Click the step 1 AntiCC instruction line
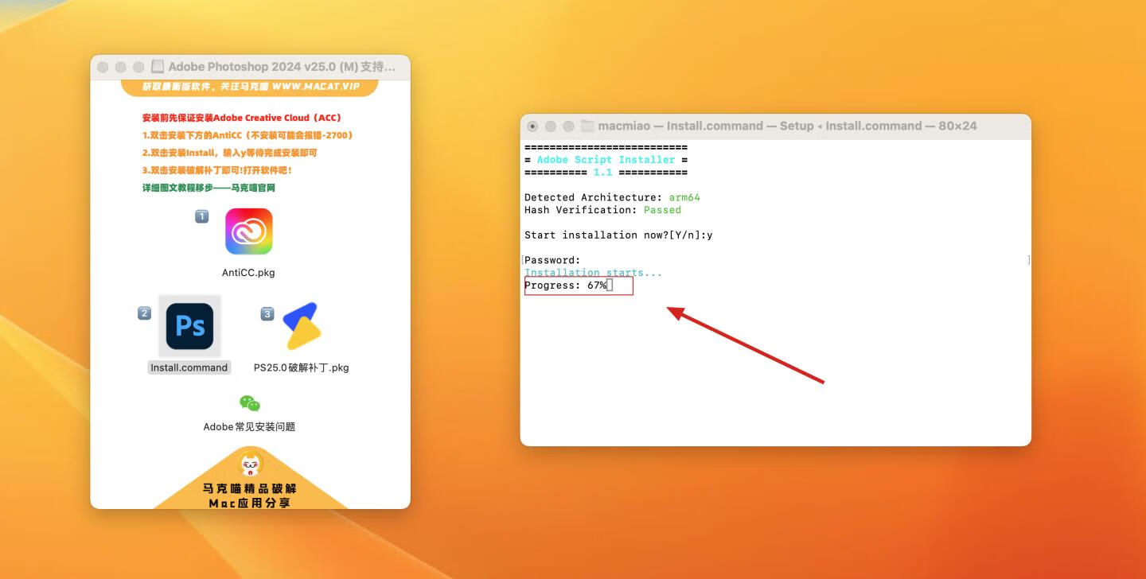This screenshot has width=1146, height=579. coord(248,135)
